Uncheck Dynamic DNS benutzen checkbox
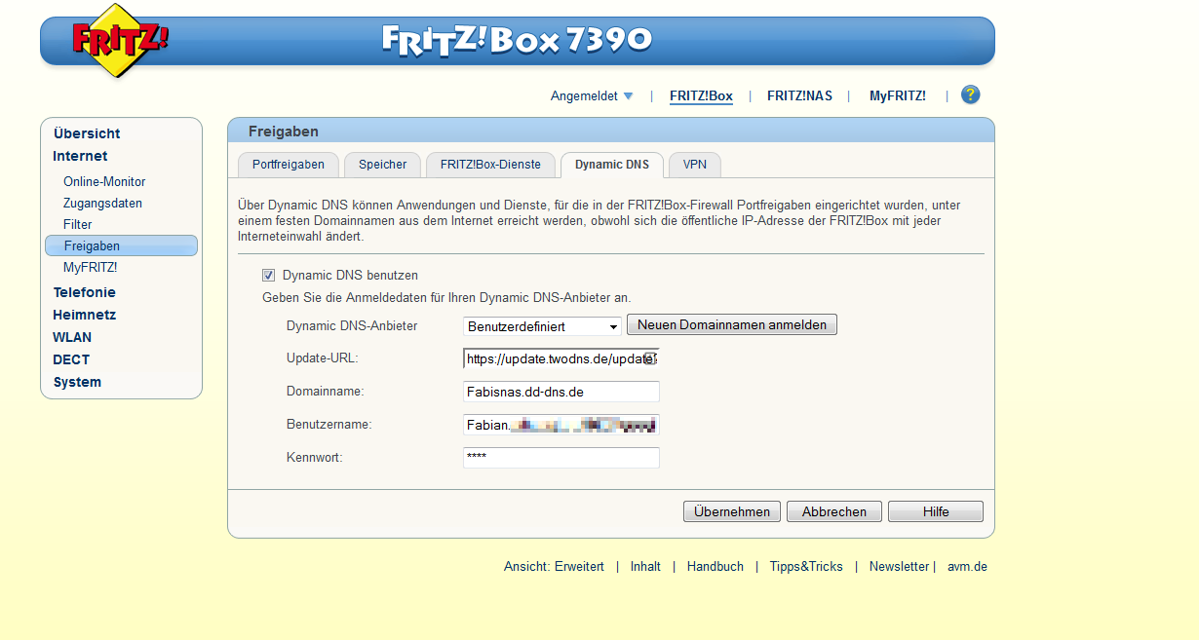The image size is (1199, 640). 269,276
